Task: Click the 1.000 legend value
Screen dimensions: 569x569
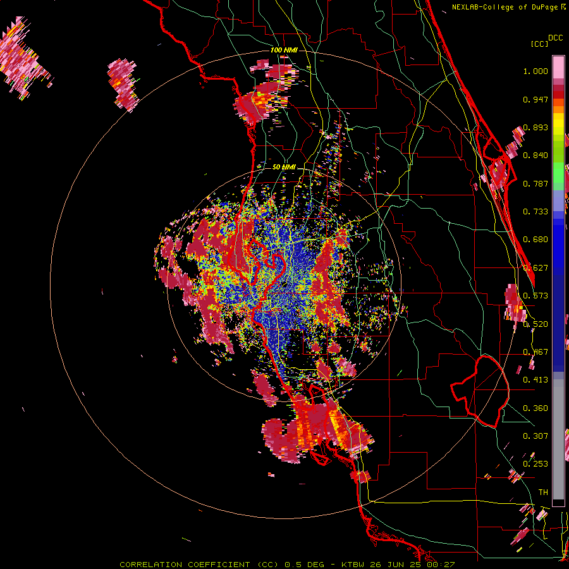Action: click(535, 71)
